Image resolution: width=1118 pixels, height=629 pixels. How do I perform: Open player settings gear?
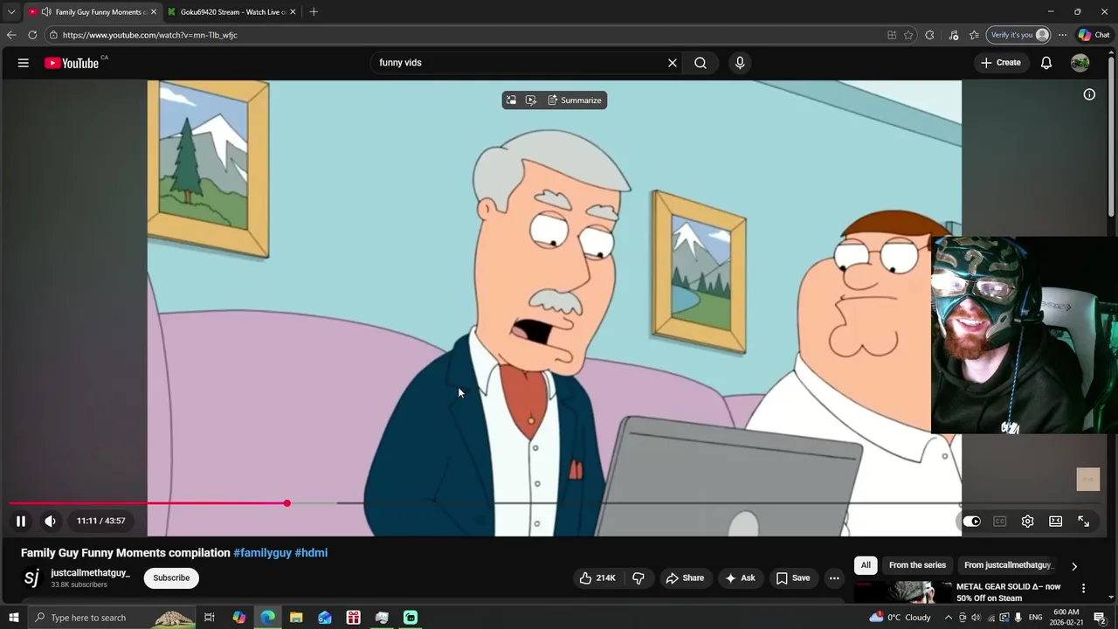click(1028, 522)
